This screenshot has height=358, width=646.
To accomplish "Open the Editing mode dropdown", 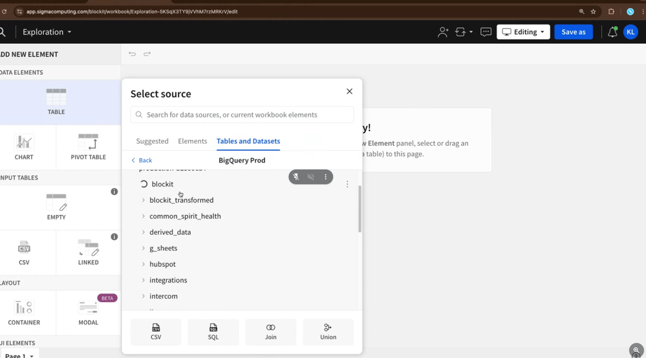I will [523, 32].
